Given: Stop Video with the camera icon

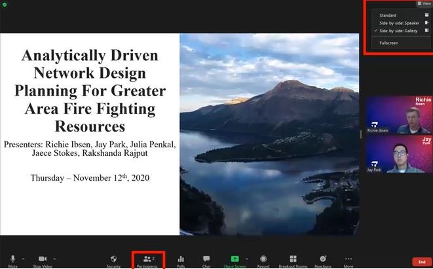Looking at the screenshot, I should coord(43,261).
